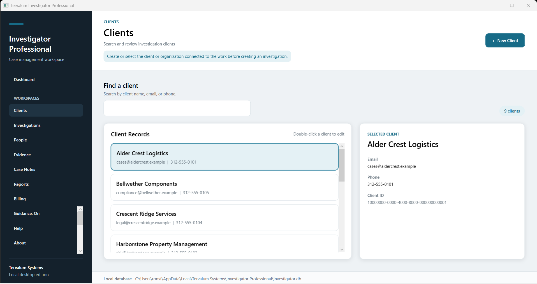Open the About page

(43, 243)
